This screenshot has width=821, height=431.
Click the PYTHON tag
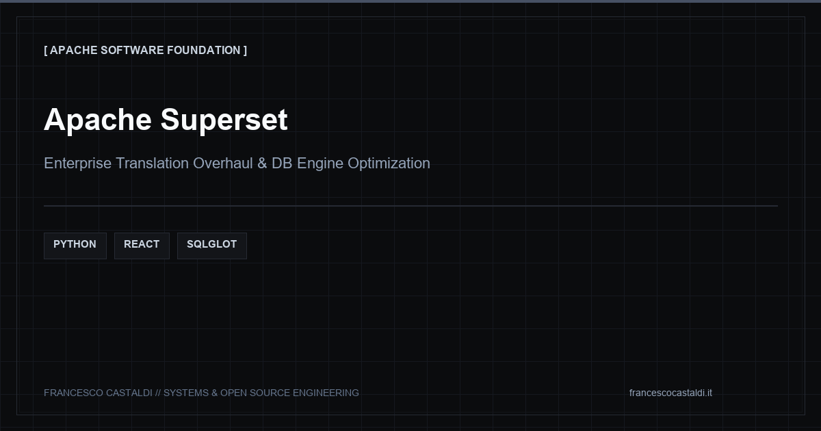75,246
